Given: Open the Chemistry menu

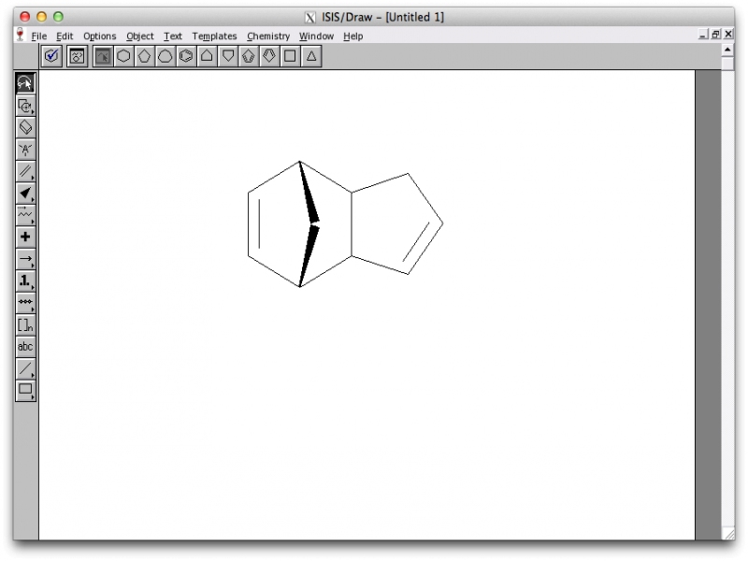Looking at the screenshot, I should coord(268,36).
